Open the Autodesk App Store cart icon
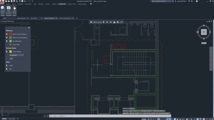The image size is (214, 120). coord(189,1)
